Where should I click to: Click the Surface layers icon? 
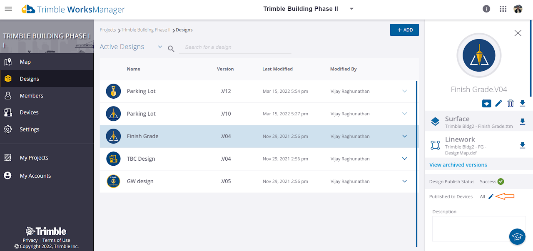435,122
